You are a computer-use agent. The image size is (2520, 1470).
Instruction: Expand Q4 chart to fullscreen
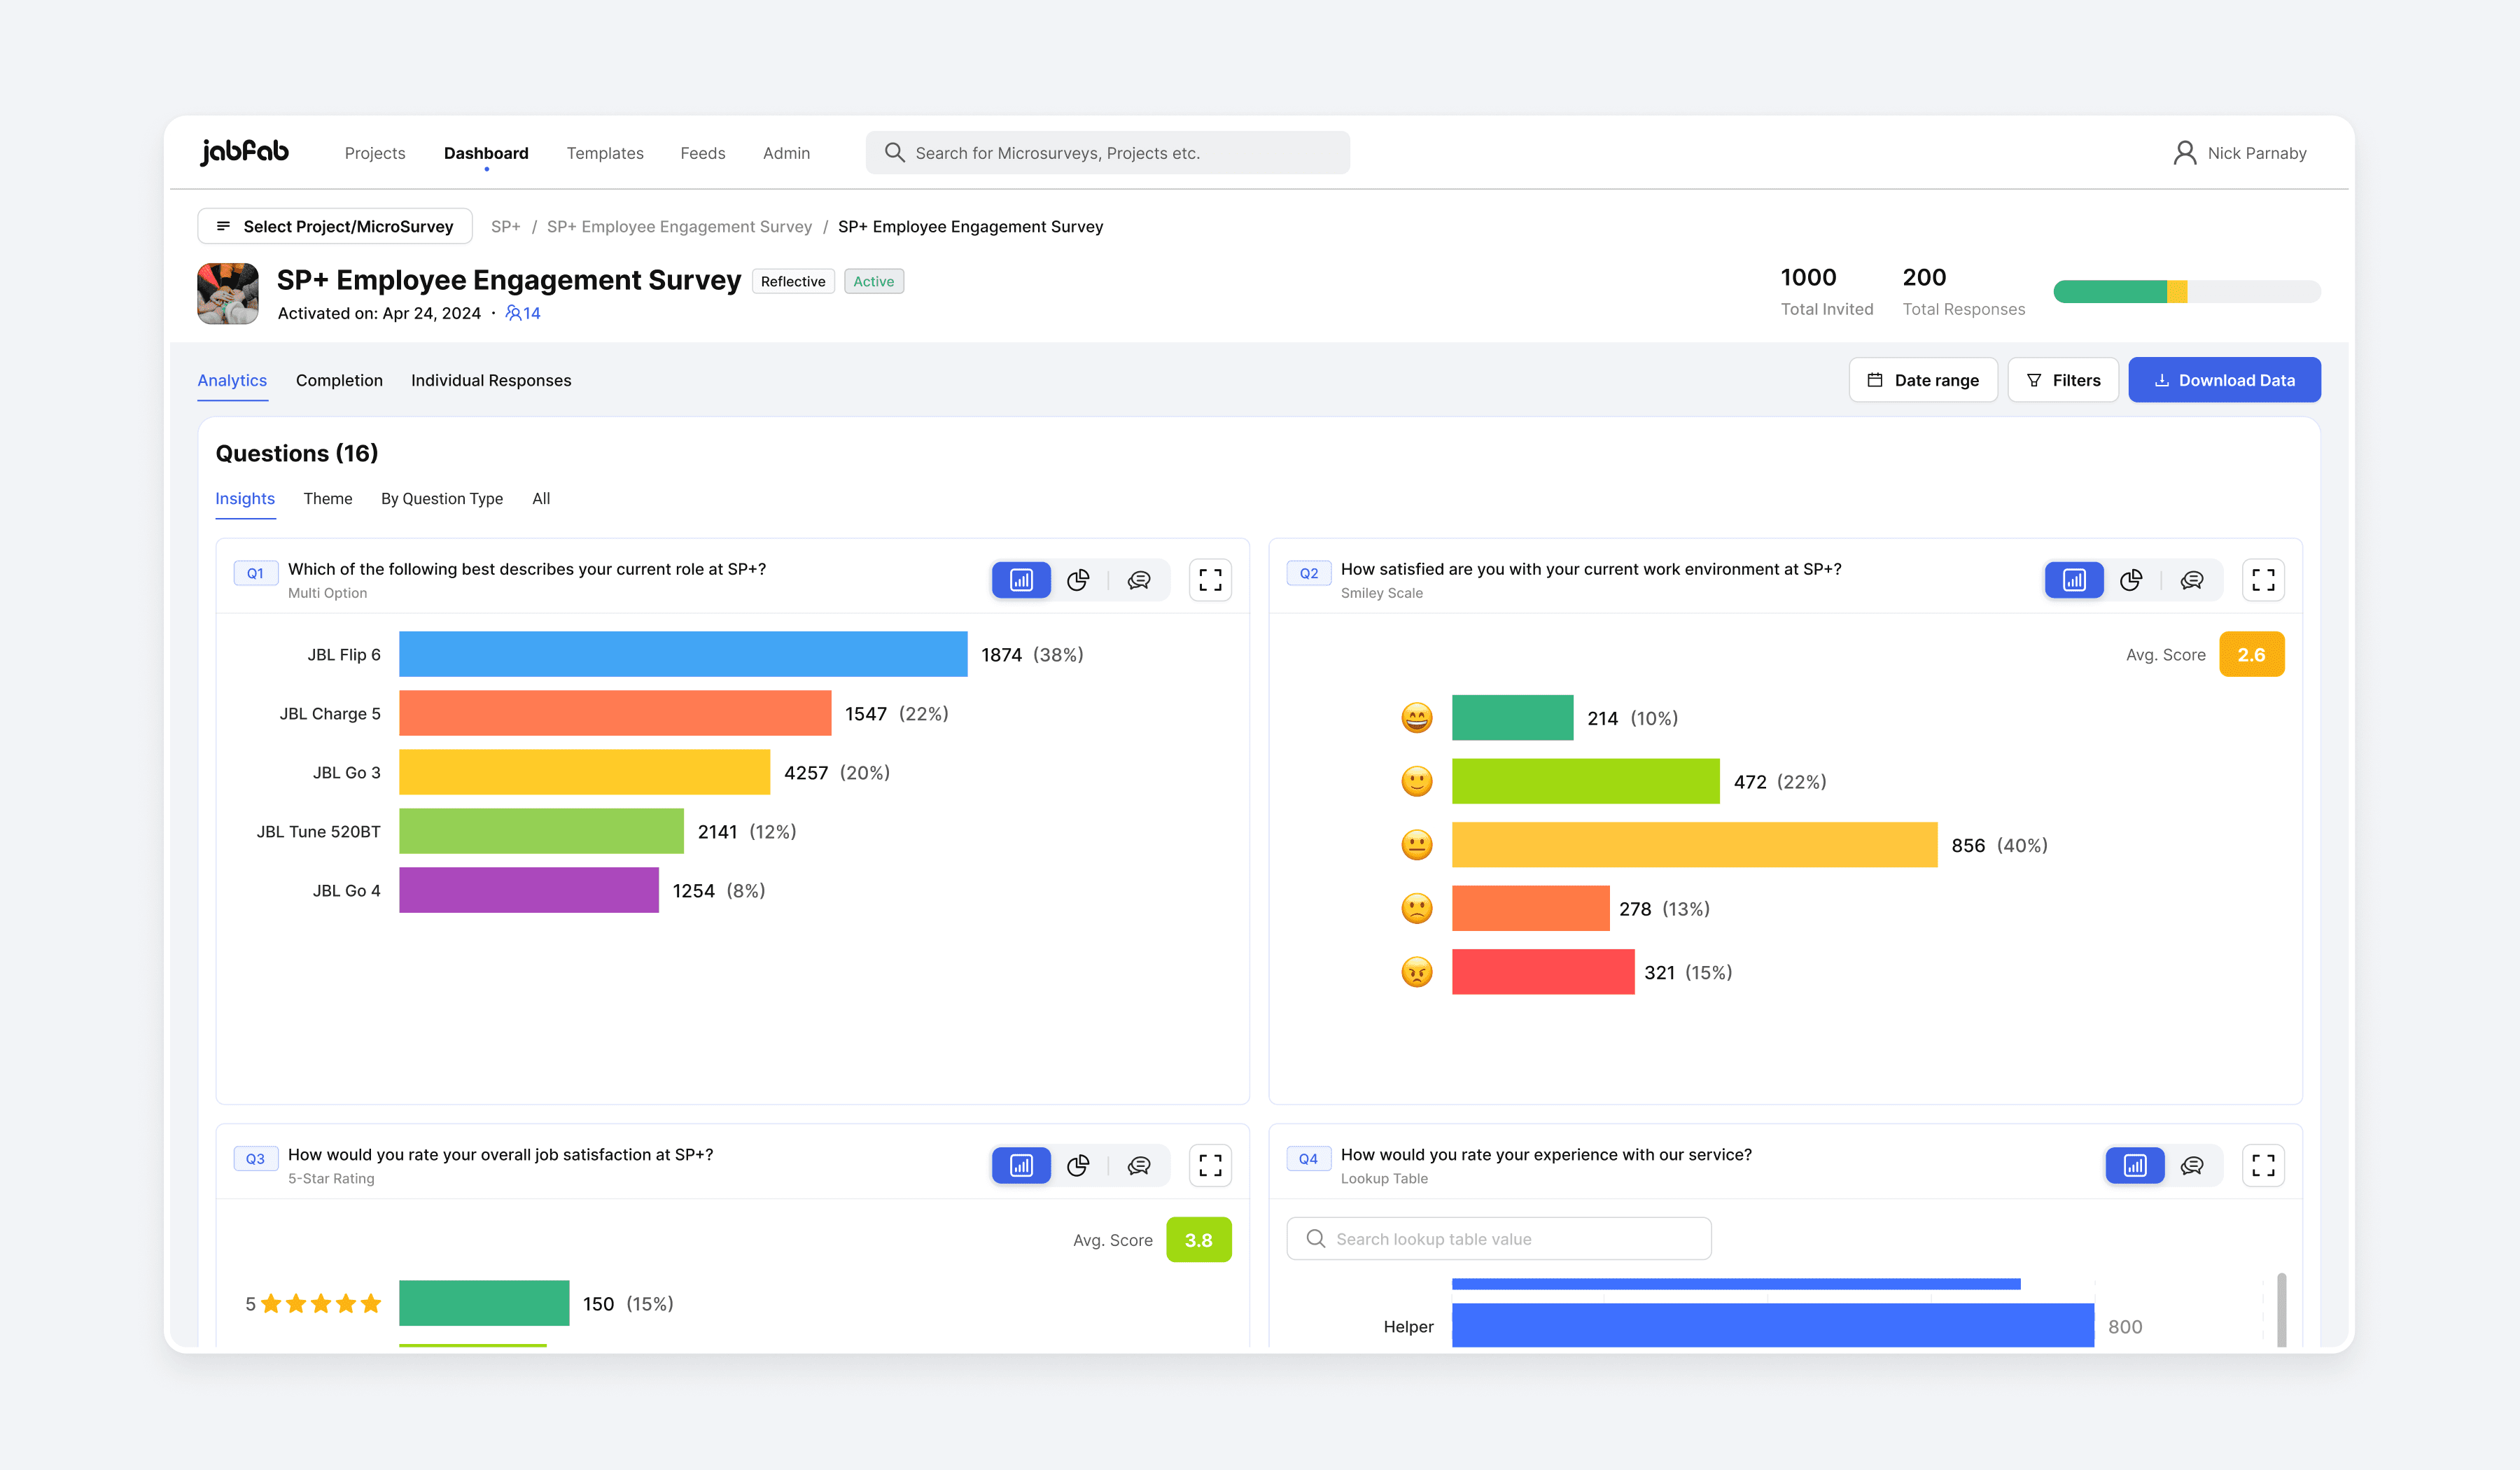pyautogui.click(x=2263, y=1165)
